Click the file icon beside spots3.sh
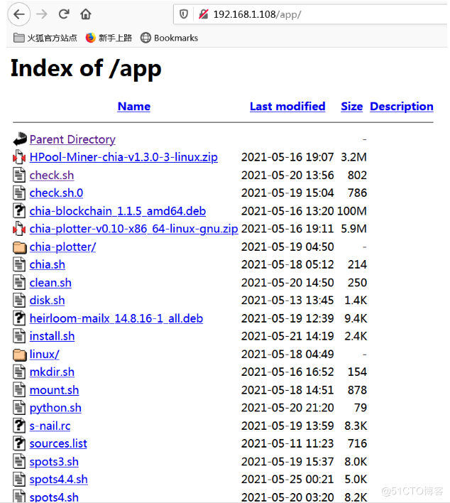Viewport: 450px width, 503px height. click(19, 461)
